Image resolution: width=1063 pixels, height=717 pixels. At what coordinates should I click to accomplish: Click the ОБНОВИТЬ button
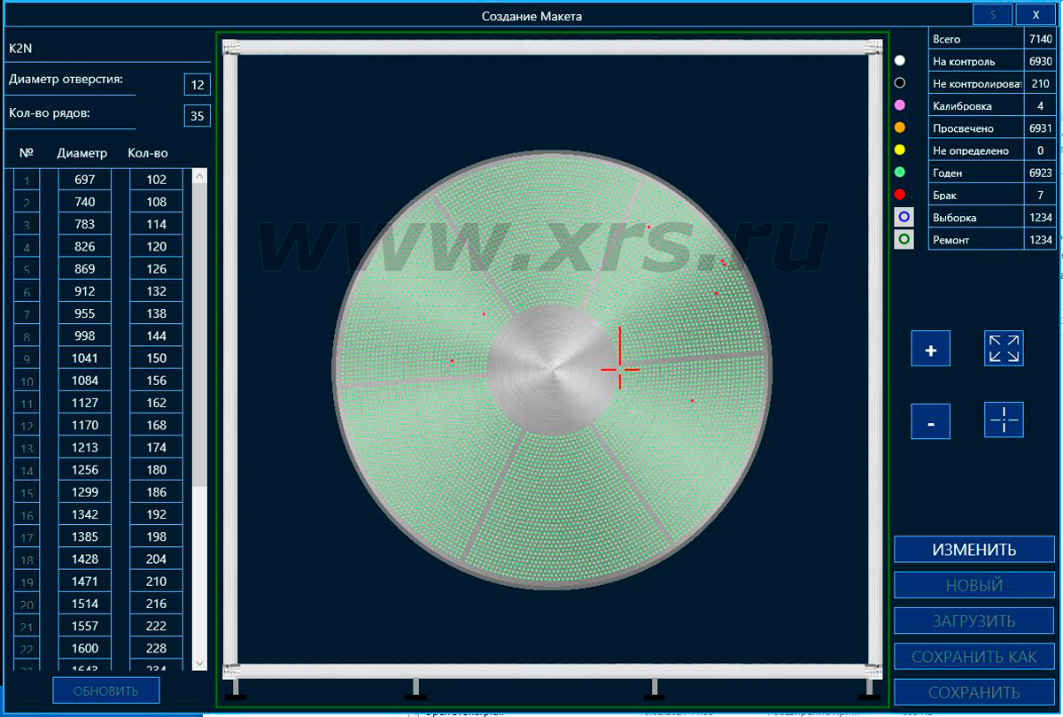tap(105, 690)
